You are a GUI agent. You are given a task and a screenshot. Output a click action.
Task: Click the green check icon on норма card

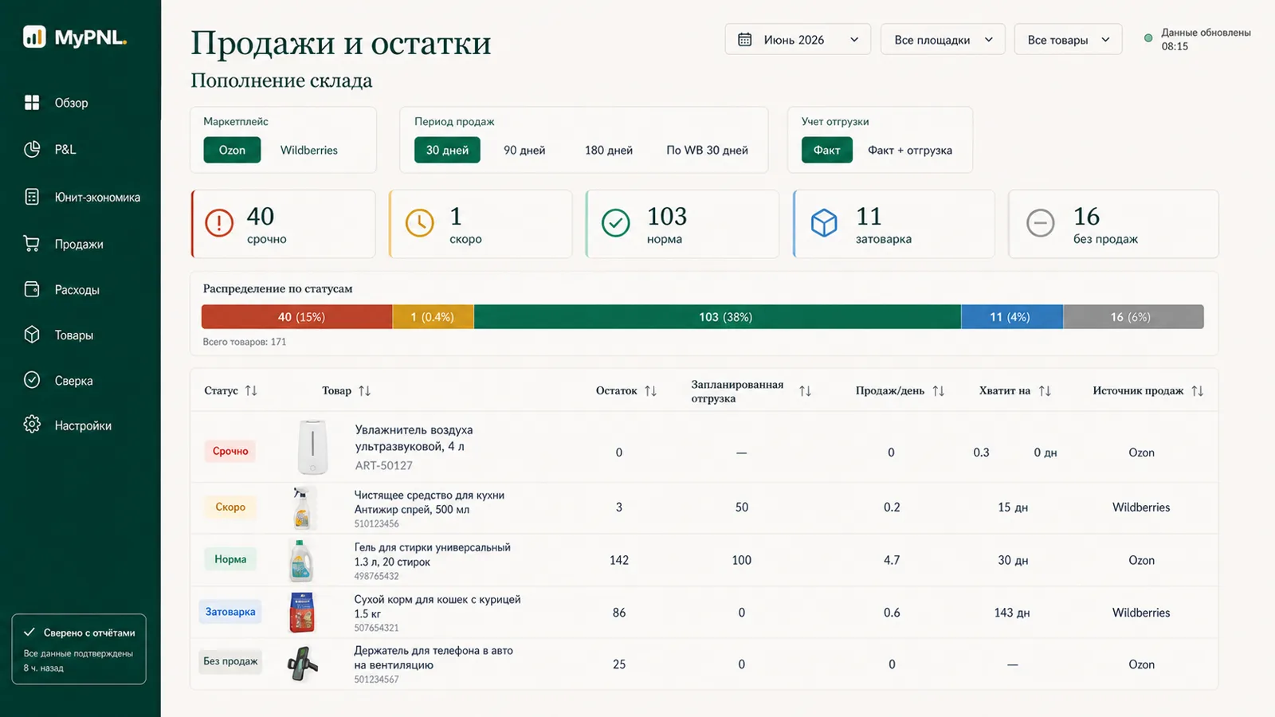[x=615, y=223]
